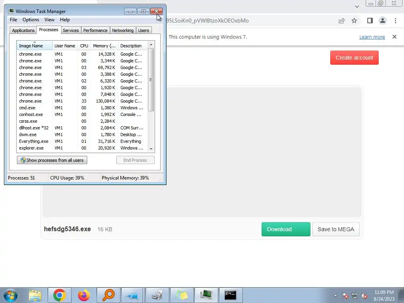The height and width of the screenshot is (303, 404).
Task: Open the Everything search magnifier taskbar icon
Action: pyautogui.click(x=108, y=295)
